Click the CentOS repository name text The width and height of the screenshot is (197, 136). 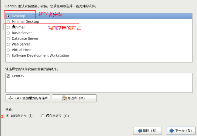(x=18, y=76)
